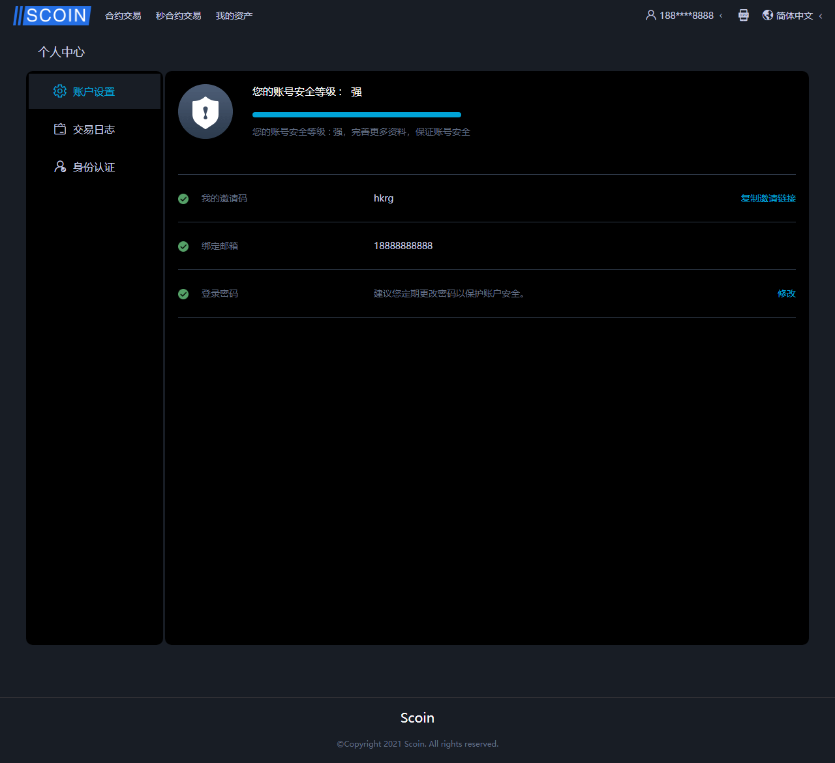Click the blue account security level bar
Viewport: 835px width, 763px height.
point(356,115)
